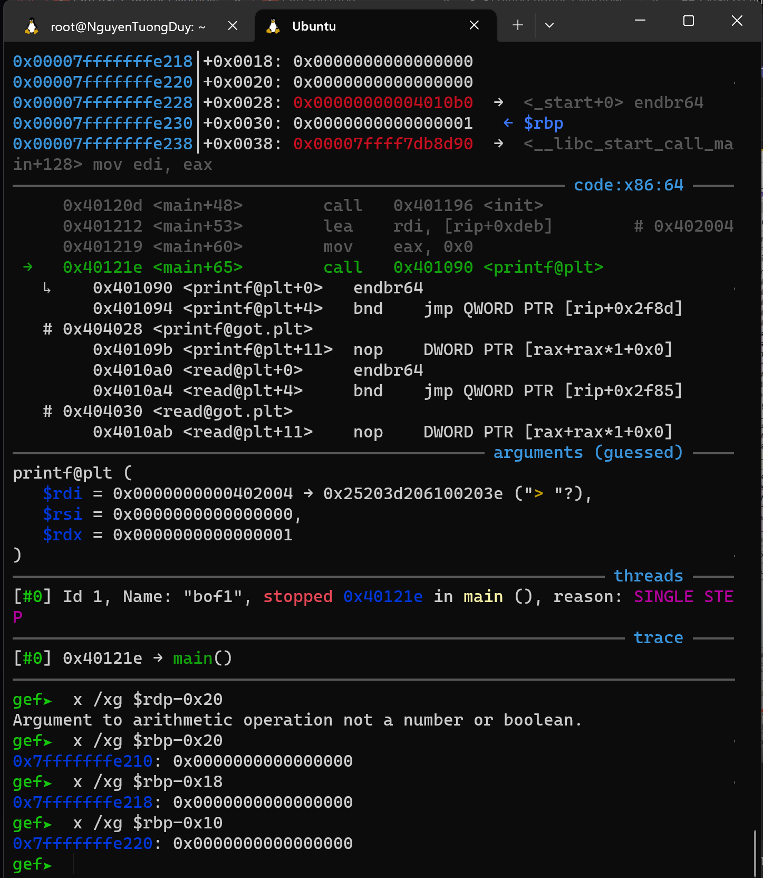Click the command x /xg $rdp-0x20

click(x=148, y=700)
